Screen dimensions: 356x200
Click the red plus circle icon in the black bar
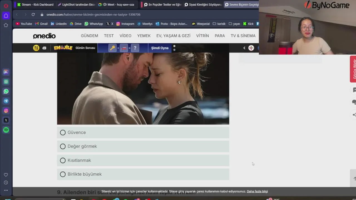pos(251,48)
